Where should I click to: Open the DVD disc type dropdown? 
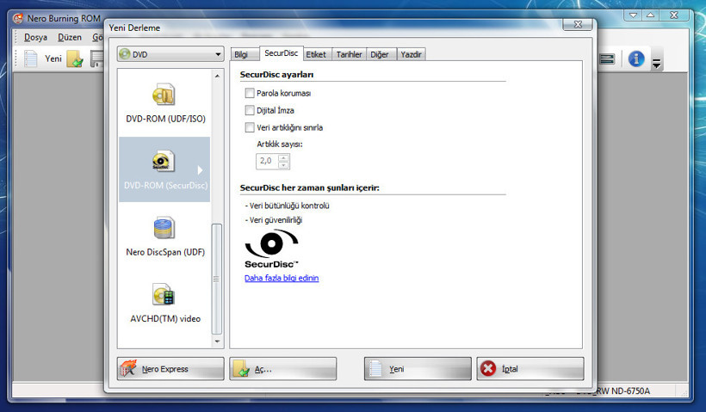(x=170, y=54)
